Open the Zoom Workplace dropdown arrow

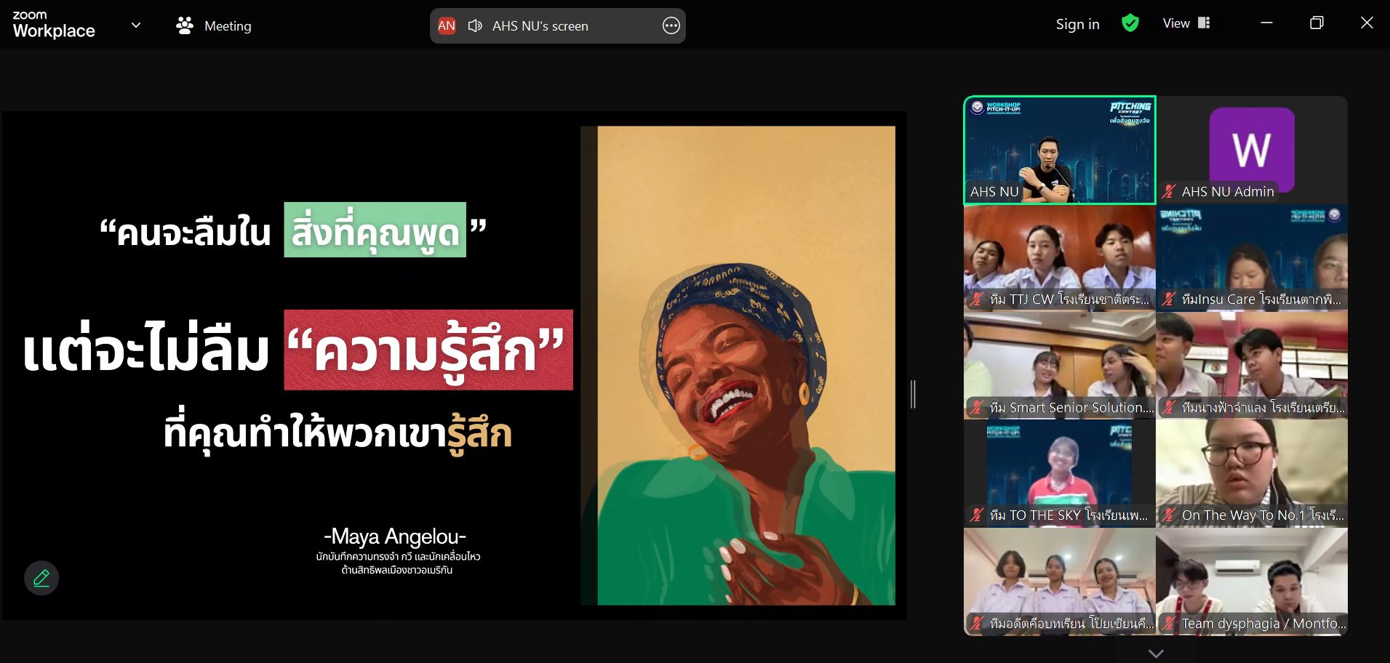point(135,25)
